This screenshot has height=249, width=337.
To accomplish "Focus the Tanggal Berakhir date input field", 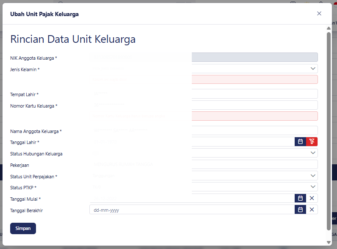I will (x=192, y=210).
